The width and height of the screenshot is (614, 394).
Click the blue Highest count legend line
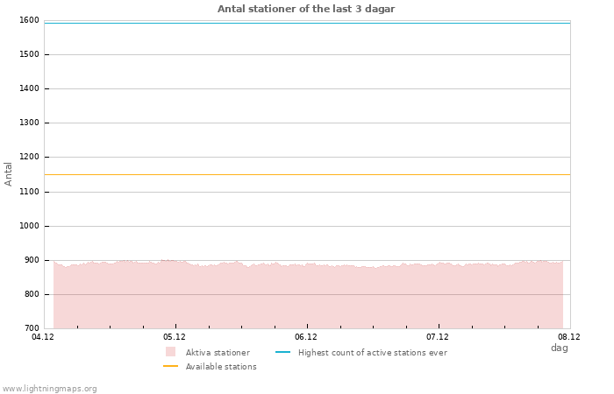[282, 353]
